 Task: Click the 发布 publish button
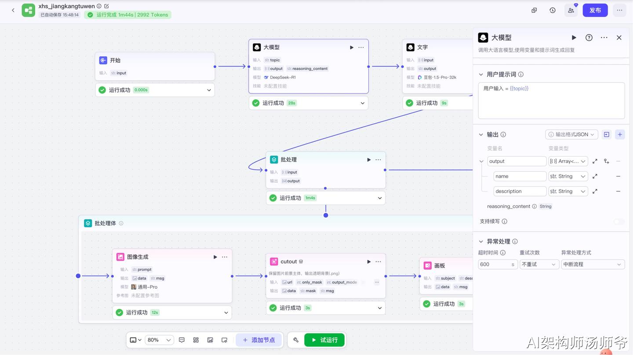[595, 10]
